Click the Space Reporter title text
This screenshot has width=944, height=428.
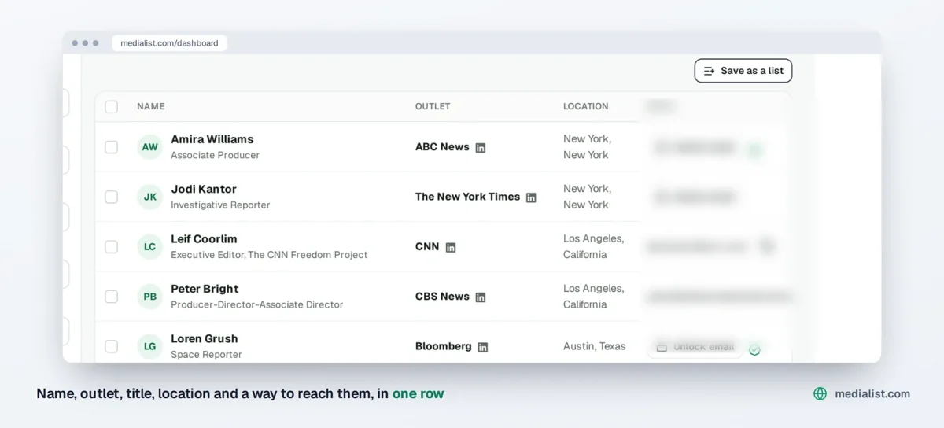(206, 355)
